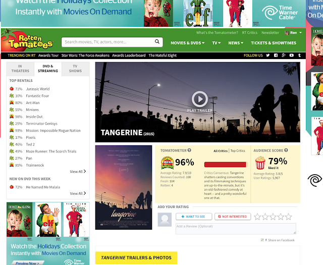Image resolution: width=323 pixels, height=265 pixels.
Task: Open the Facebook follow icon
Action: (276, 55)
